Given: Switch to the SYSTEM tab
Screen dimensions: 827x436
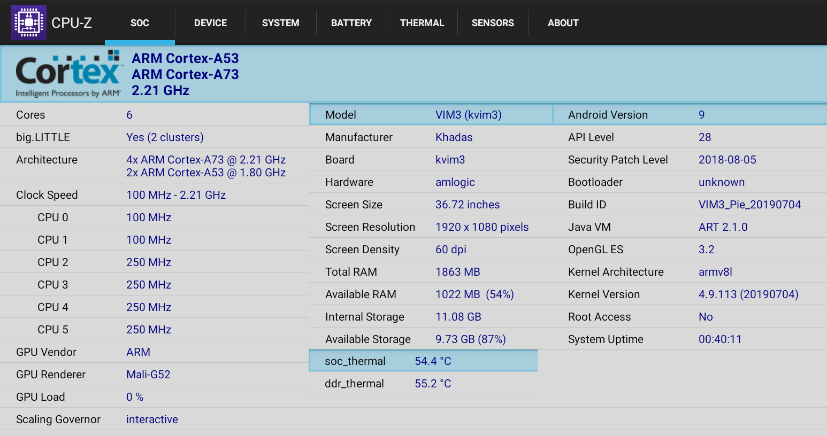Looking at the screenshot, I should pos(280,22).
